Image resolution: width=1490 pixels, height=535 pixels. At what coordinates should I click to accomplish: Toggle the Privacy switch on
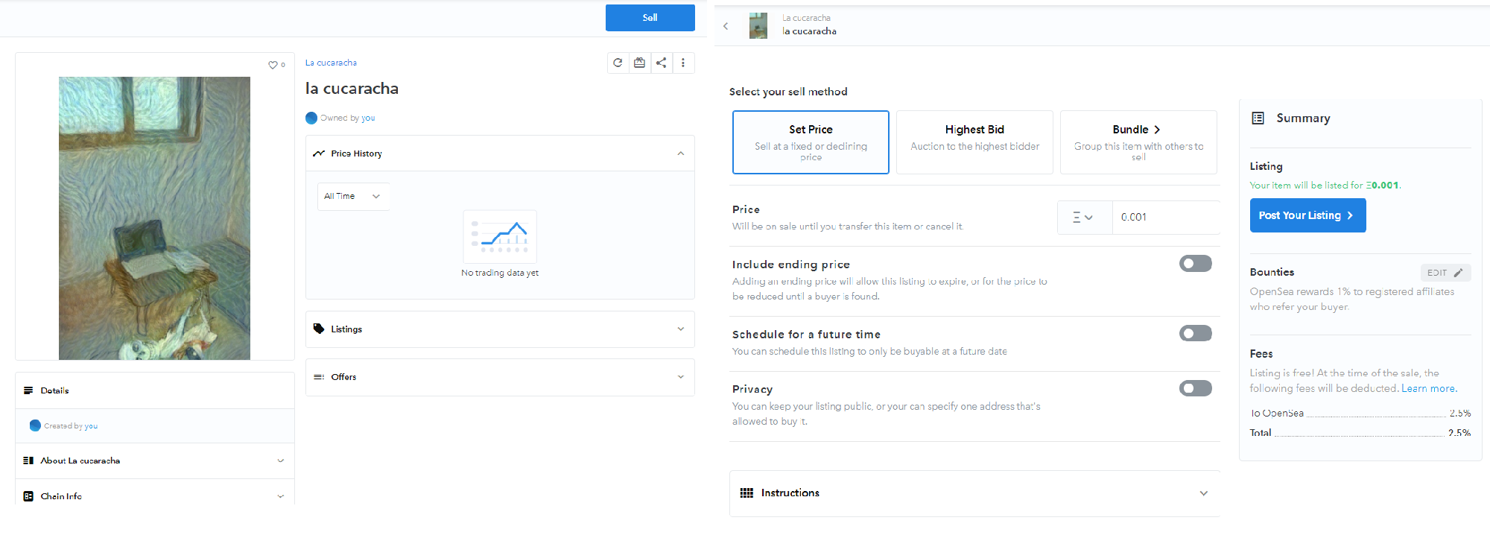1196,388
